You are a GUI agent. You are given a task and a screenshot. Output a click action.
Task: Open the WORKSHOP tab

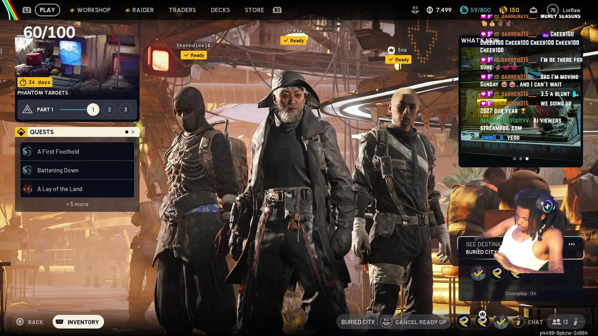coord(93,10)
